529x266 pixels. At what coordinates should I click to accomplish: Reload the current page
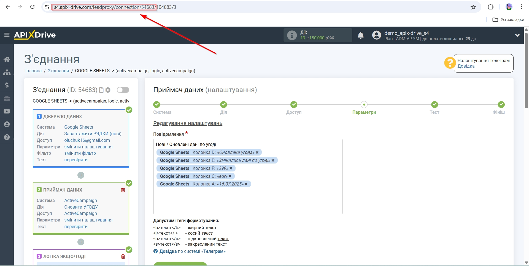pyautogui.click(x=32, y=7)
